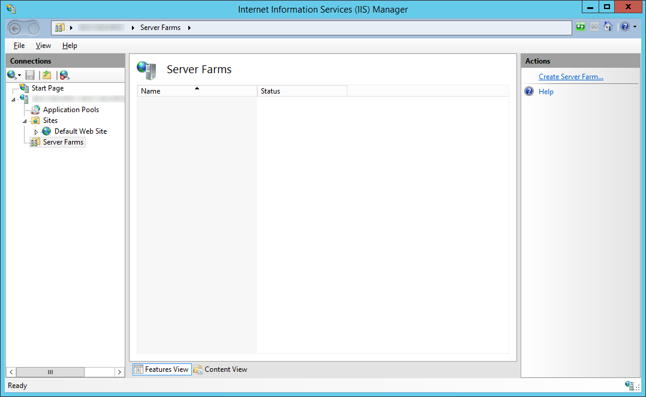
Task: Select Default Web Site in tree
Action: [x=81, y=131]
